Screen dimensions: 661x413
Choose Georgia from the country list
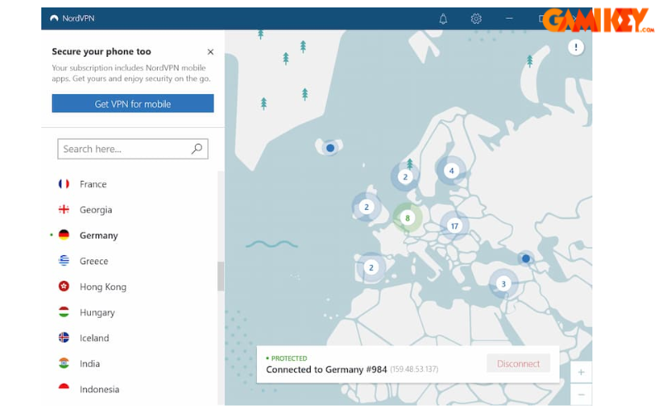96,210
